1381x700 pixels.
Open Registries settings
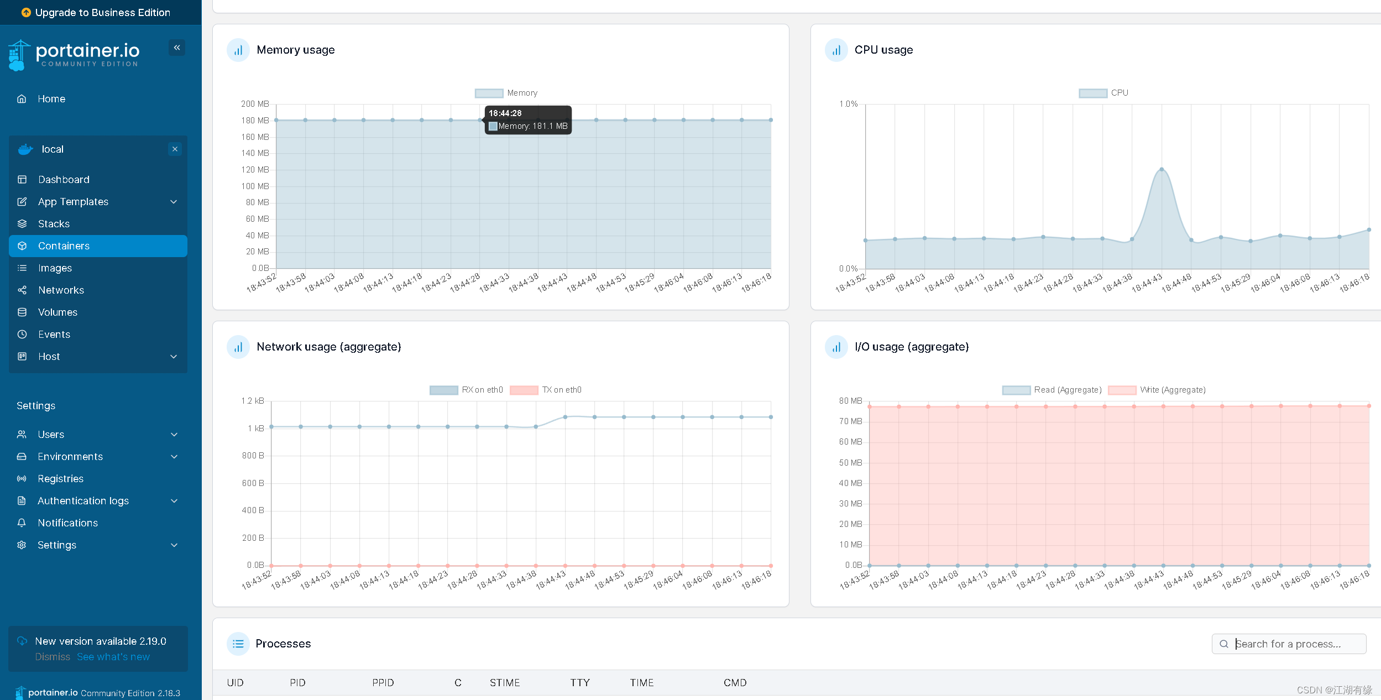tap(60, 479)
